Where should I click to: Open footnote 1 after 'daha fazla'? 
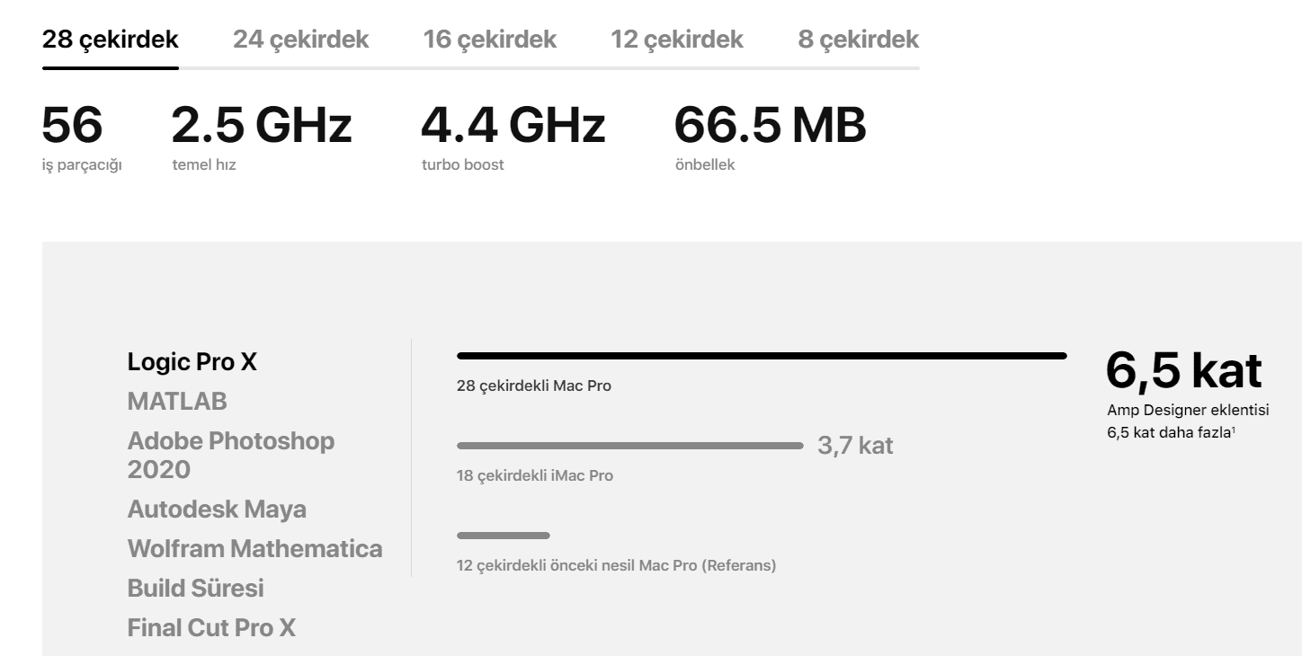[x=1233, y=430]
